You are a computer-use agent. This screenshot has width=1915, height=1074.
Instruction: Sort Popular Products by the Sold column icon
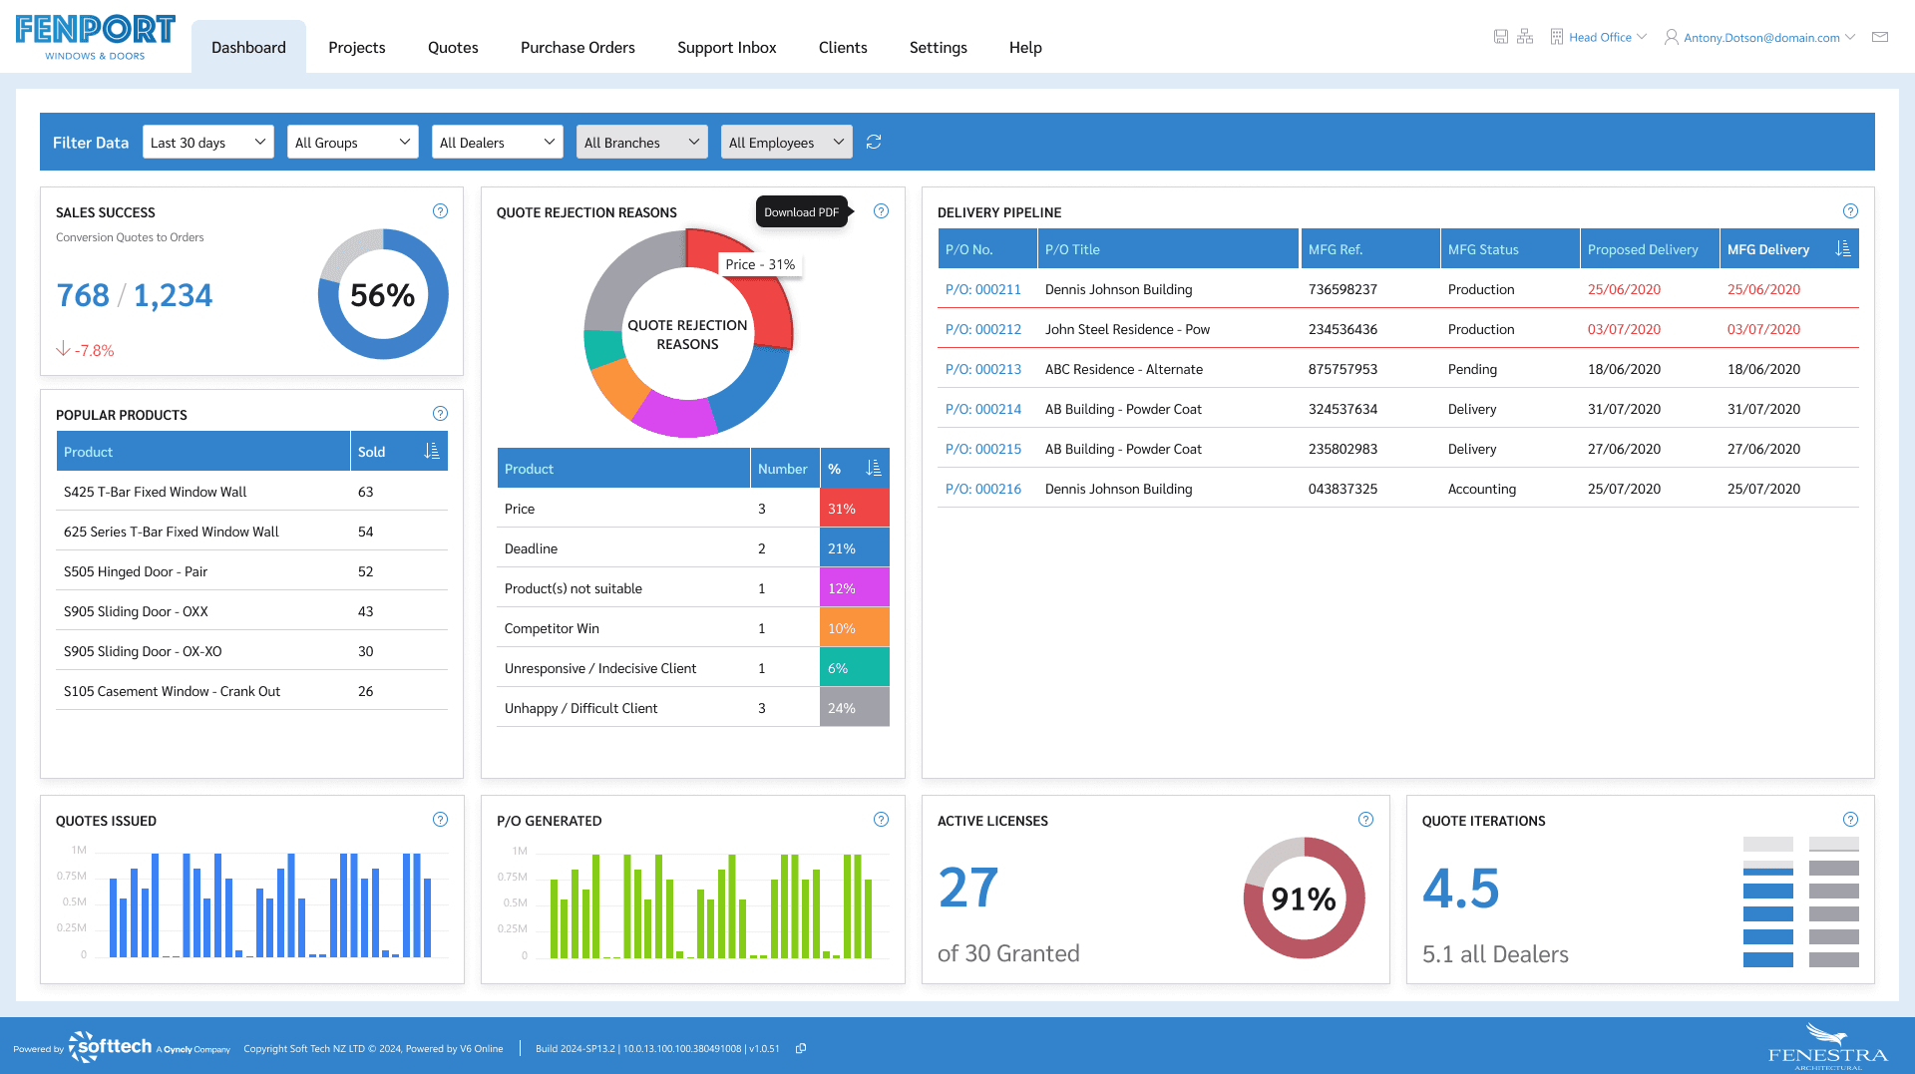[432, 451]
